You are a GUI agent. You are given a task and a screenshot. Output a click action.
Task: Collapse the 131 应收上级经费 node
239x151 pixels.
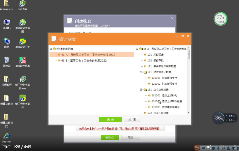(x=141, y=90)
